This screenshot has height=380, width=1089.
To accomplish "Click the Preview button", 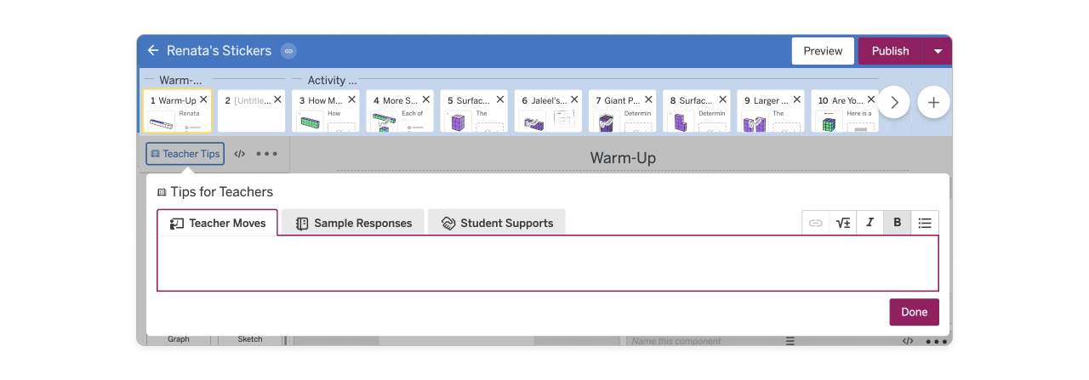I will point(823,51).
